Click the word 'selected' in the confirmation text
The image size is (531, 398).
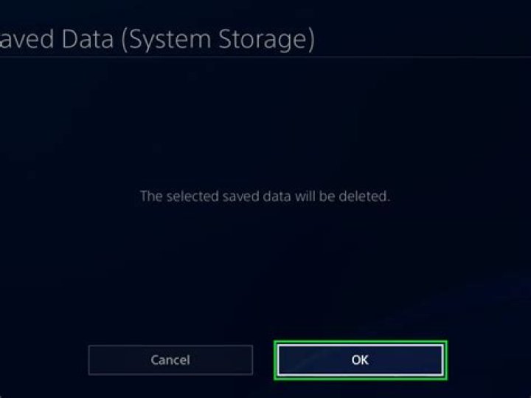(x=192, y=196)
